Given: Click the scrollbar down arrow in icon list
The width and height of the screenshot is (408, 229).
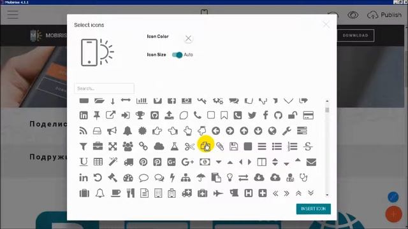Looking at the screenshot, I should [327, 195].
